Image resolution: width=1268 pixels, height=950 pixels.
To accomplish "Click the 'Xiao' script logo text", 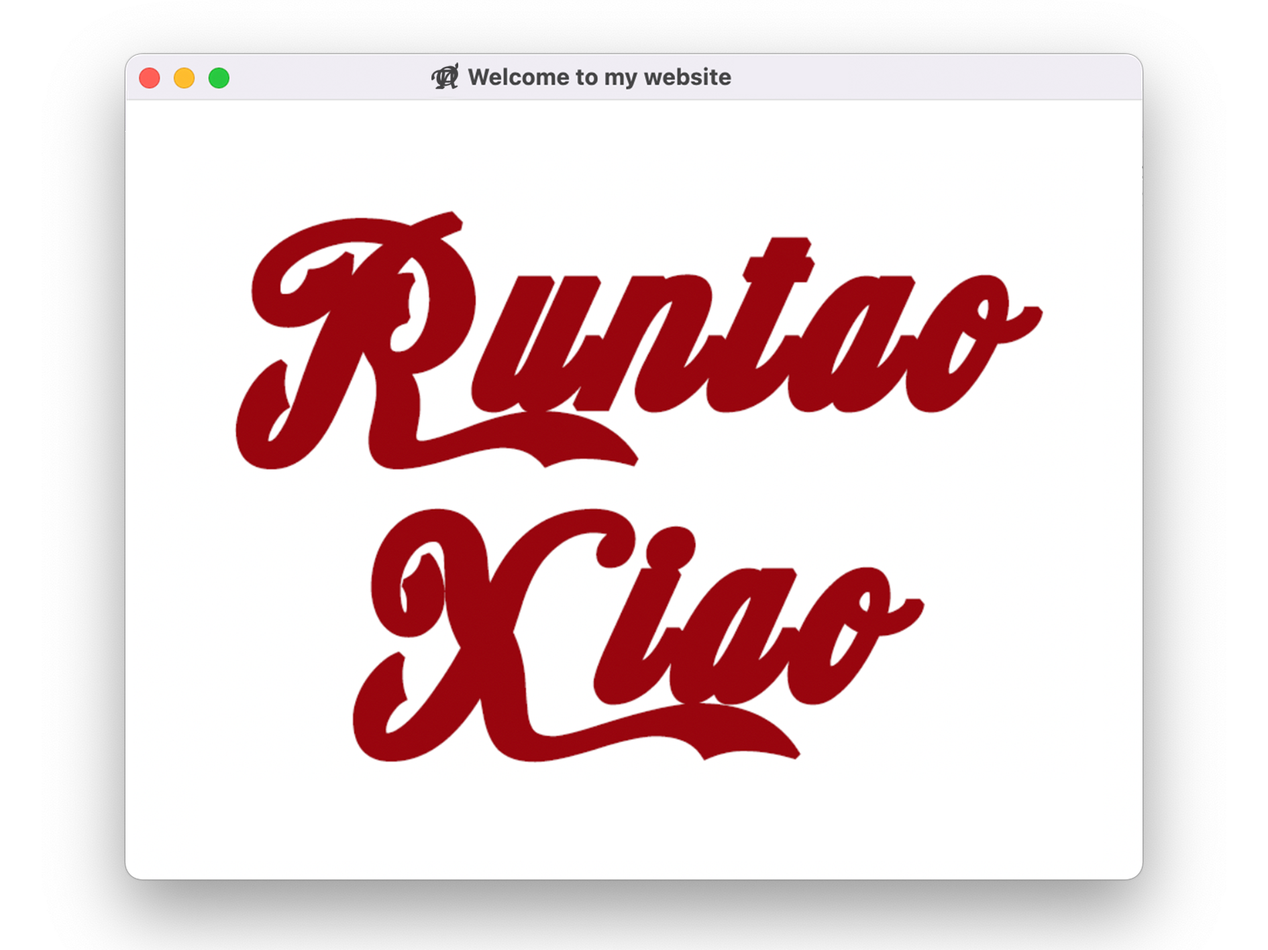I will pos(638,635).
